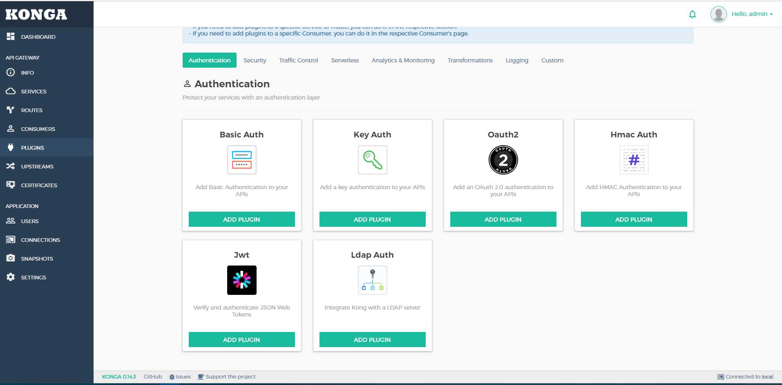The width and height of the screenshot is (782, 385).
Task: Open the Logging tab
Action: [x=517, y=60]
